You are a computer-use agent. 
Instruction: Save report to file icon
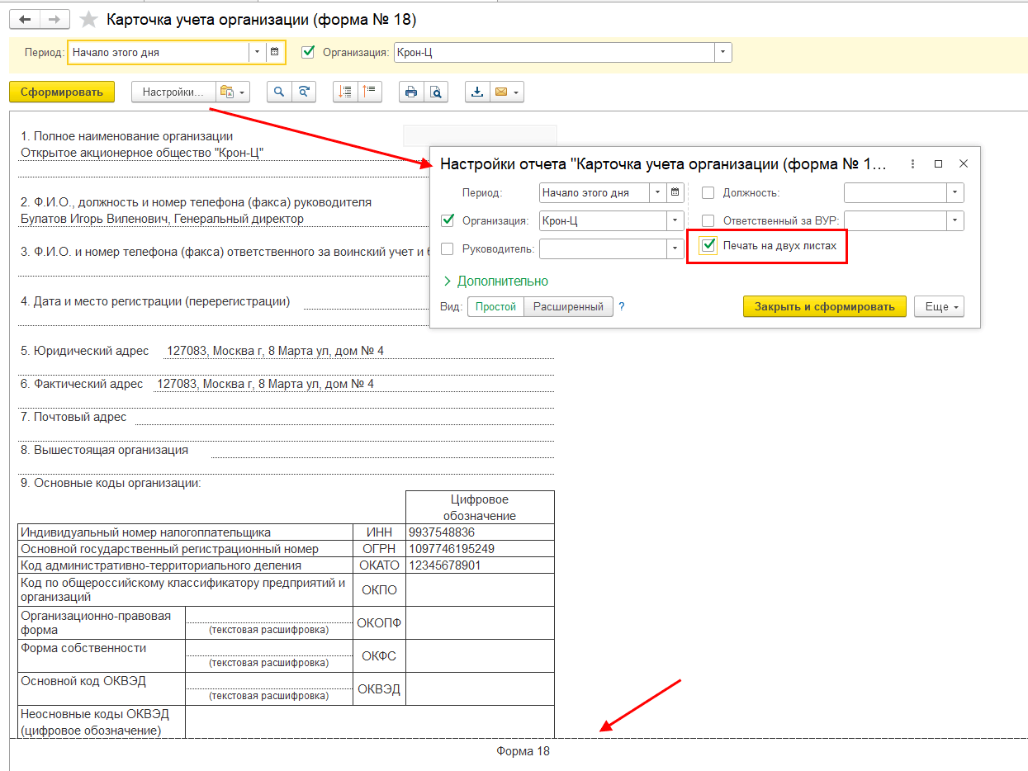(477, 92)
